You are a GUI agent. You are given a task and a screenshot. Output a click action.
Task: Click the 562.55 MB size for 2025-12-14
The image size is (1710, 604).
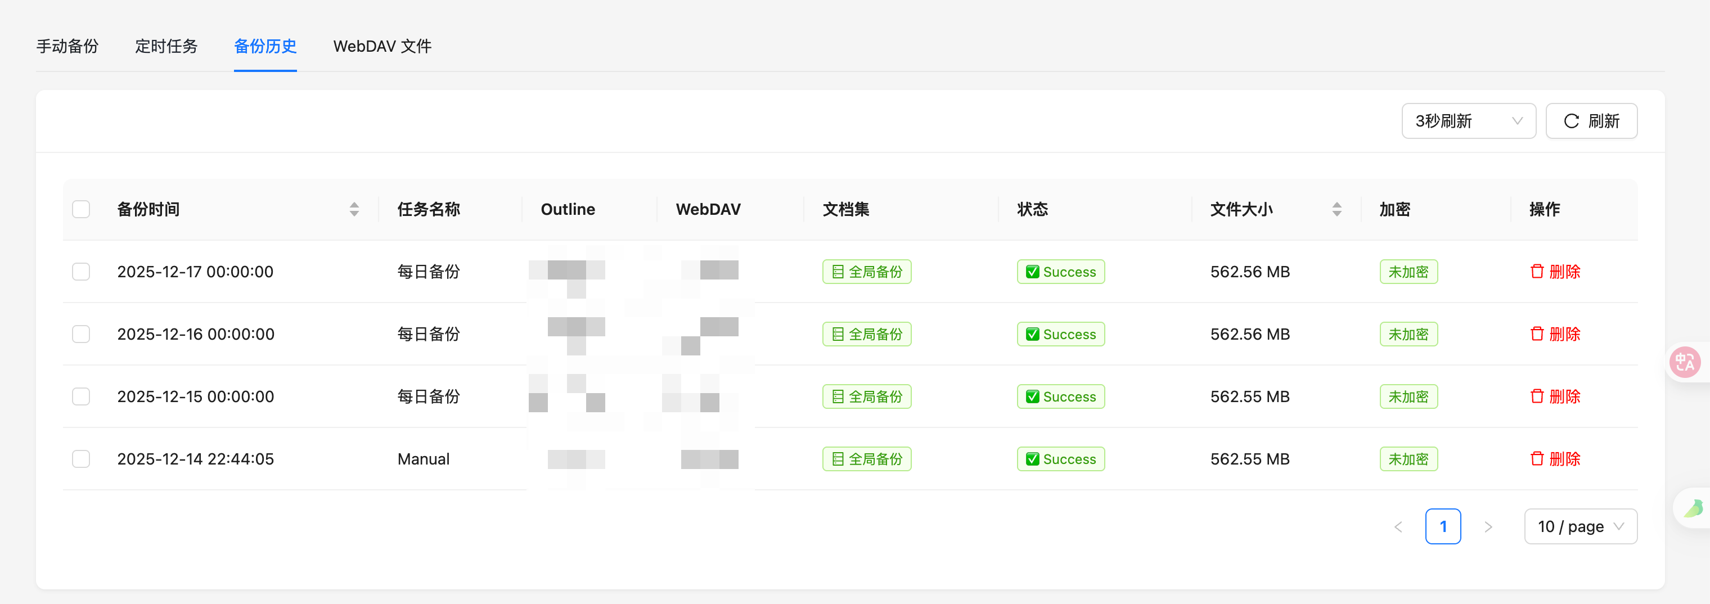1249,459
